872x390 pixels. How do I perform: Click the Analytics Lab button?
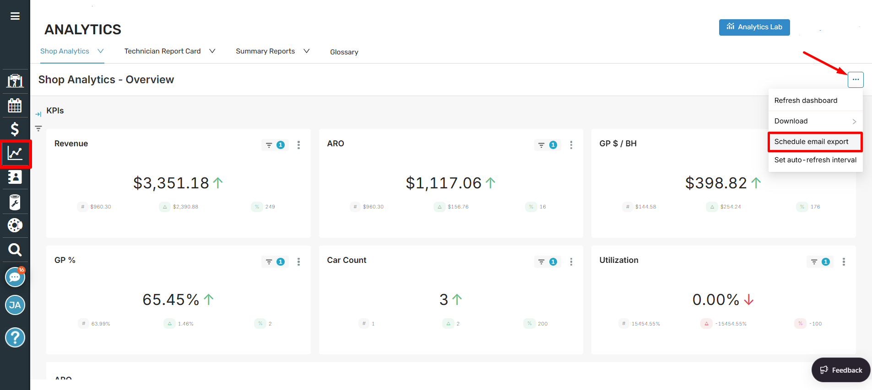(x=754, y=27)
